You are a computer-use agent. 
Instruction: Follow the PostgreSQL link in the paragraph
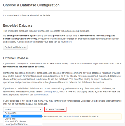tap(52, 91)
